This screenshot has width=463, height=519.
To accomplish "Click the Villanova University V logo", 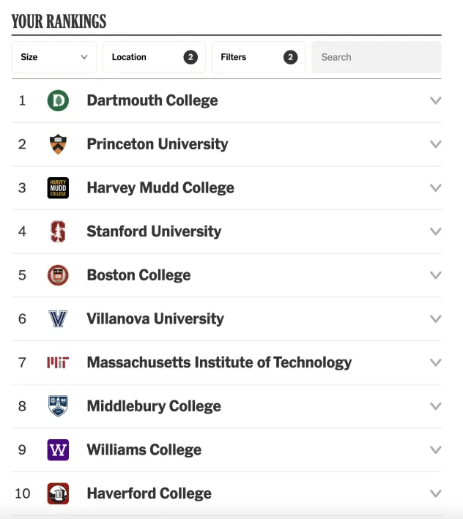I will [58, 319].
